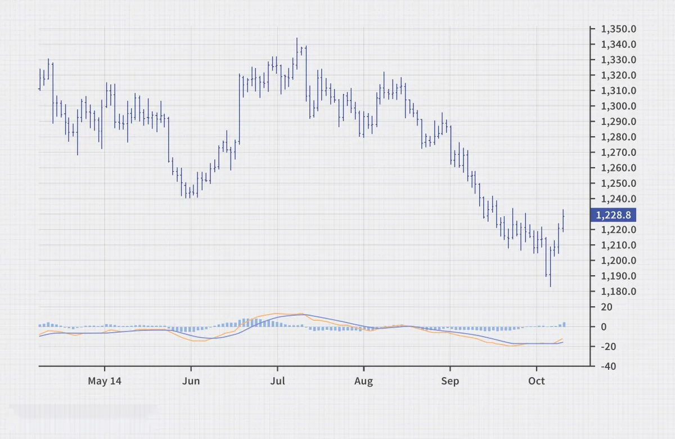Click the Aug date axis label
This screenshot has height=439, width=675.
pos(364,382)
